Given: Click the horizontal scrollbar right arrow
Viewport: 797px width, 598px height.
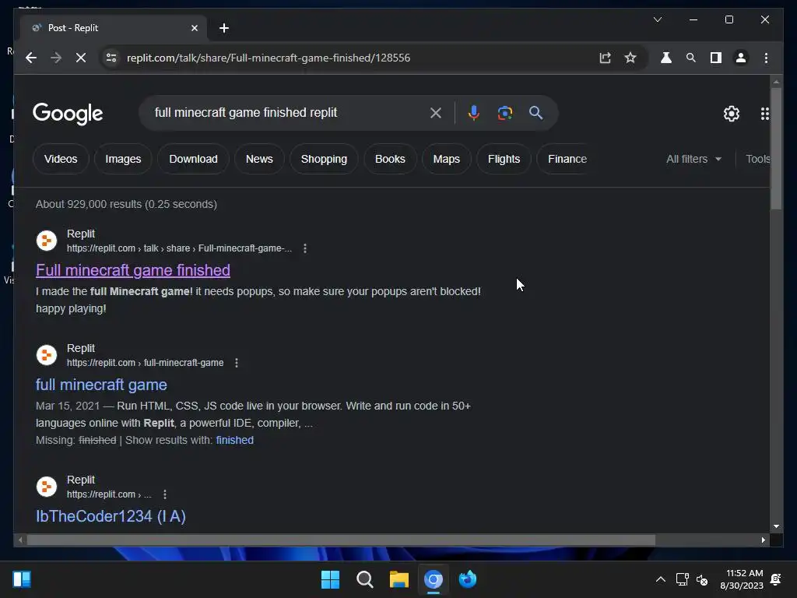Looking at the screenshot, I should (x=763, y=540).
